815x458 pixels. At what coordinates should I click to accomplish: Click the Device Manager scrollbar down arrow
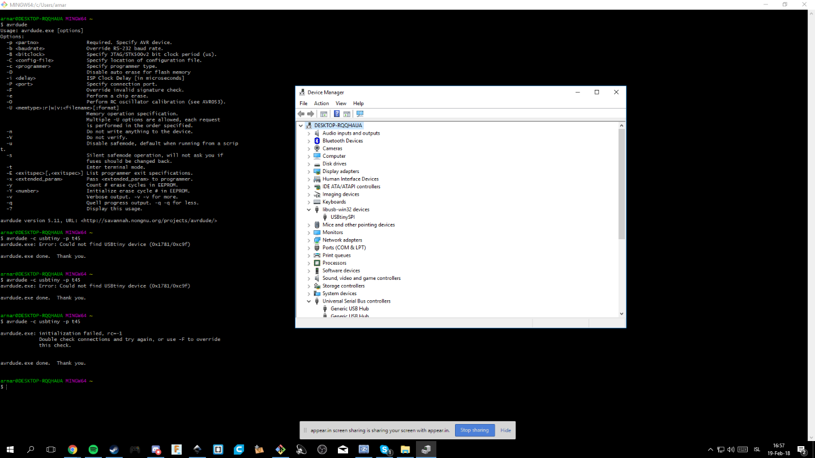coord(621,314)
